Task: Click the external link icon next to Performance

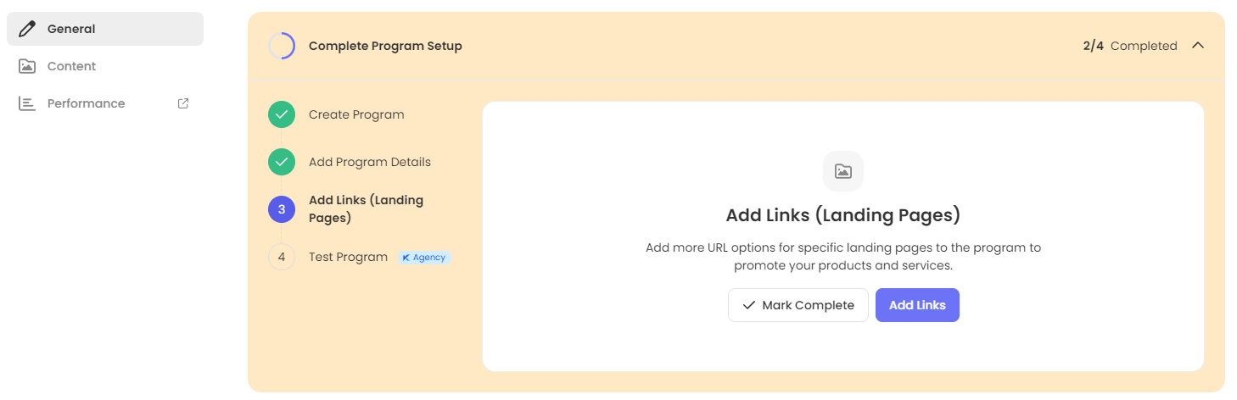Action: pyautogui.click(x=182, y=103)
